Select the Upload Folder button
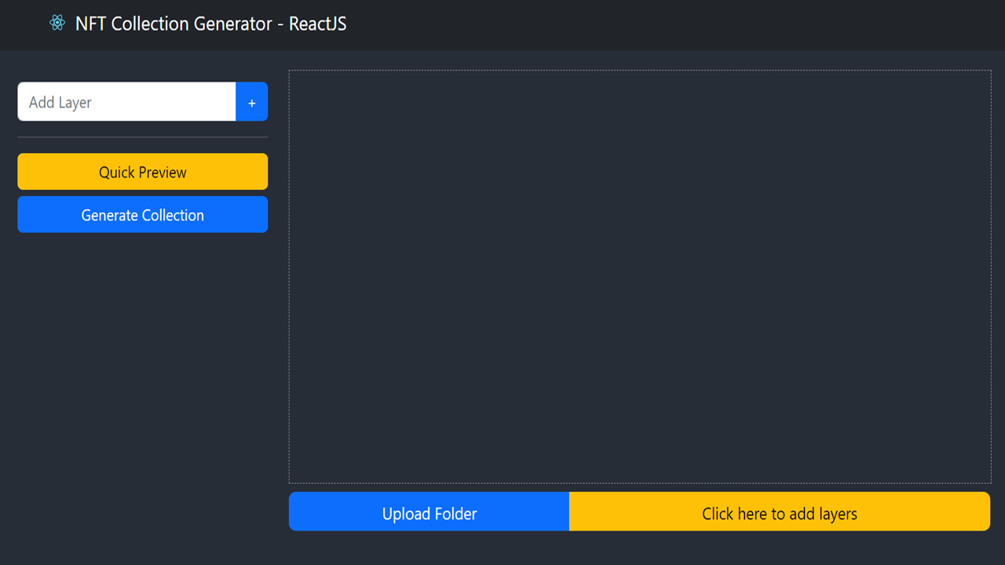1005x565 pixels. tap(429, 512)
